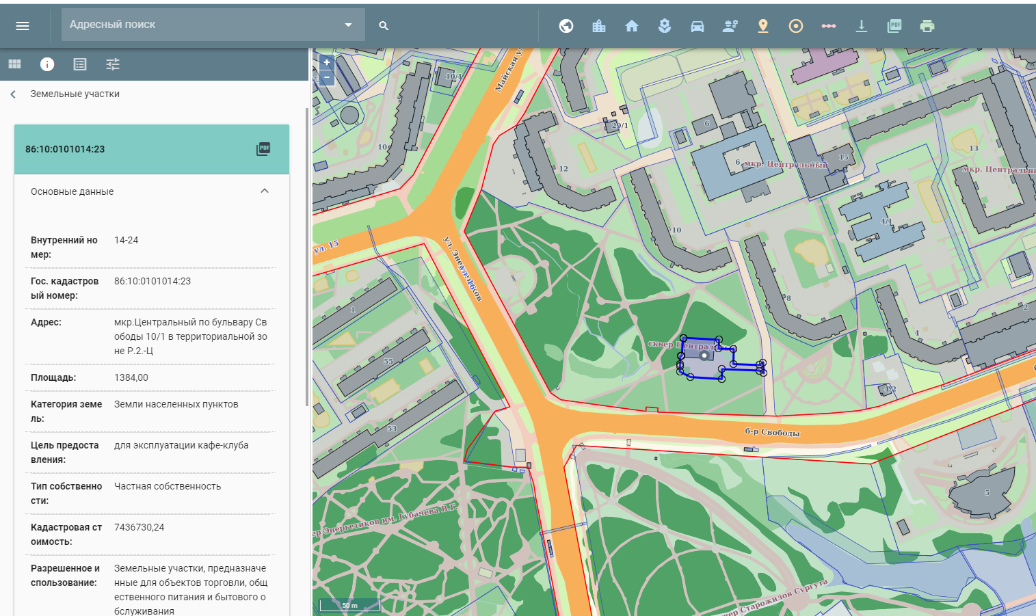This screenshot has width=1036, height=616.
Task: Click the worker with gears icon
Action: [x=730, y=26]
